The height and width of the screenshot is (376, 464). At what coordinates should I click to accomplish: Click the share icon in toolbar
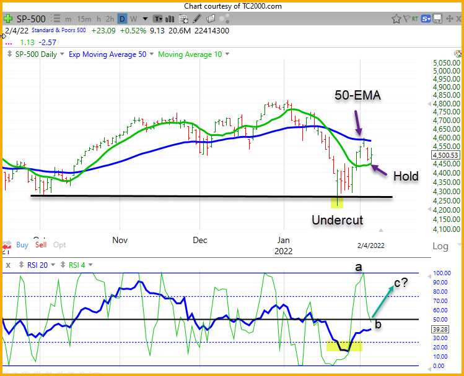coord(224,19)
